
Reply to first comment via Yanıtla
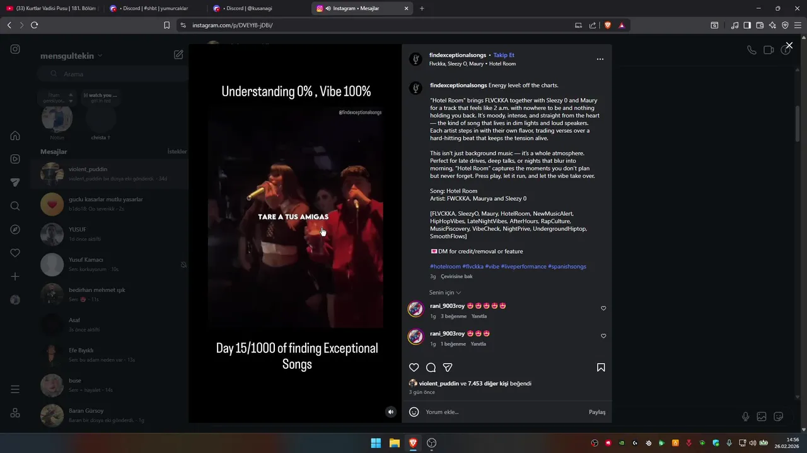click(x=479, y=316)
